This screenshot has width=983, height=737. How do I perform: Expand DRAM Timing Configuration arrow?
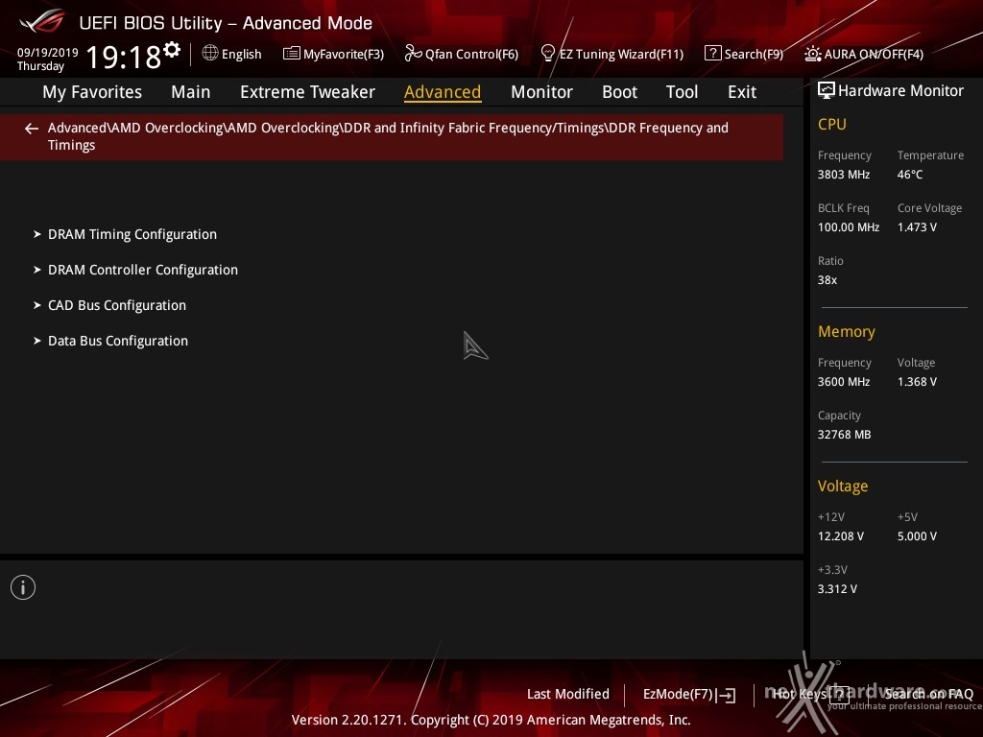pyautogui.click(x=37, y=234)
